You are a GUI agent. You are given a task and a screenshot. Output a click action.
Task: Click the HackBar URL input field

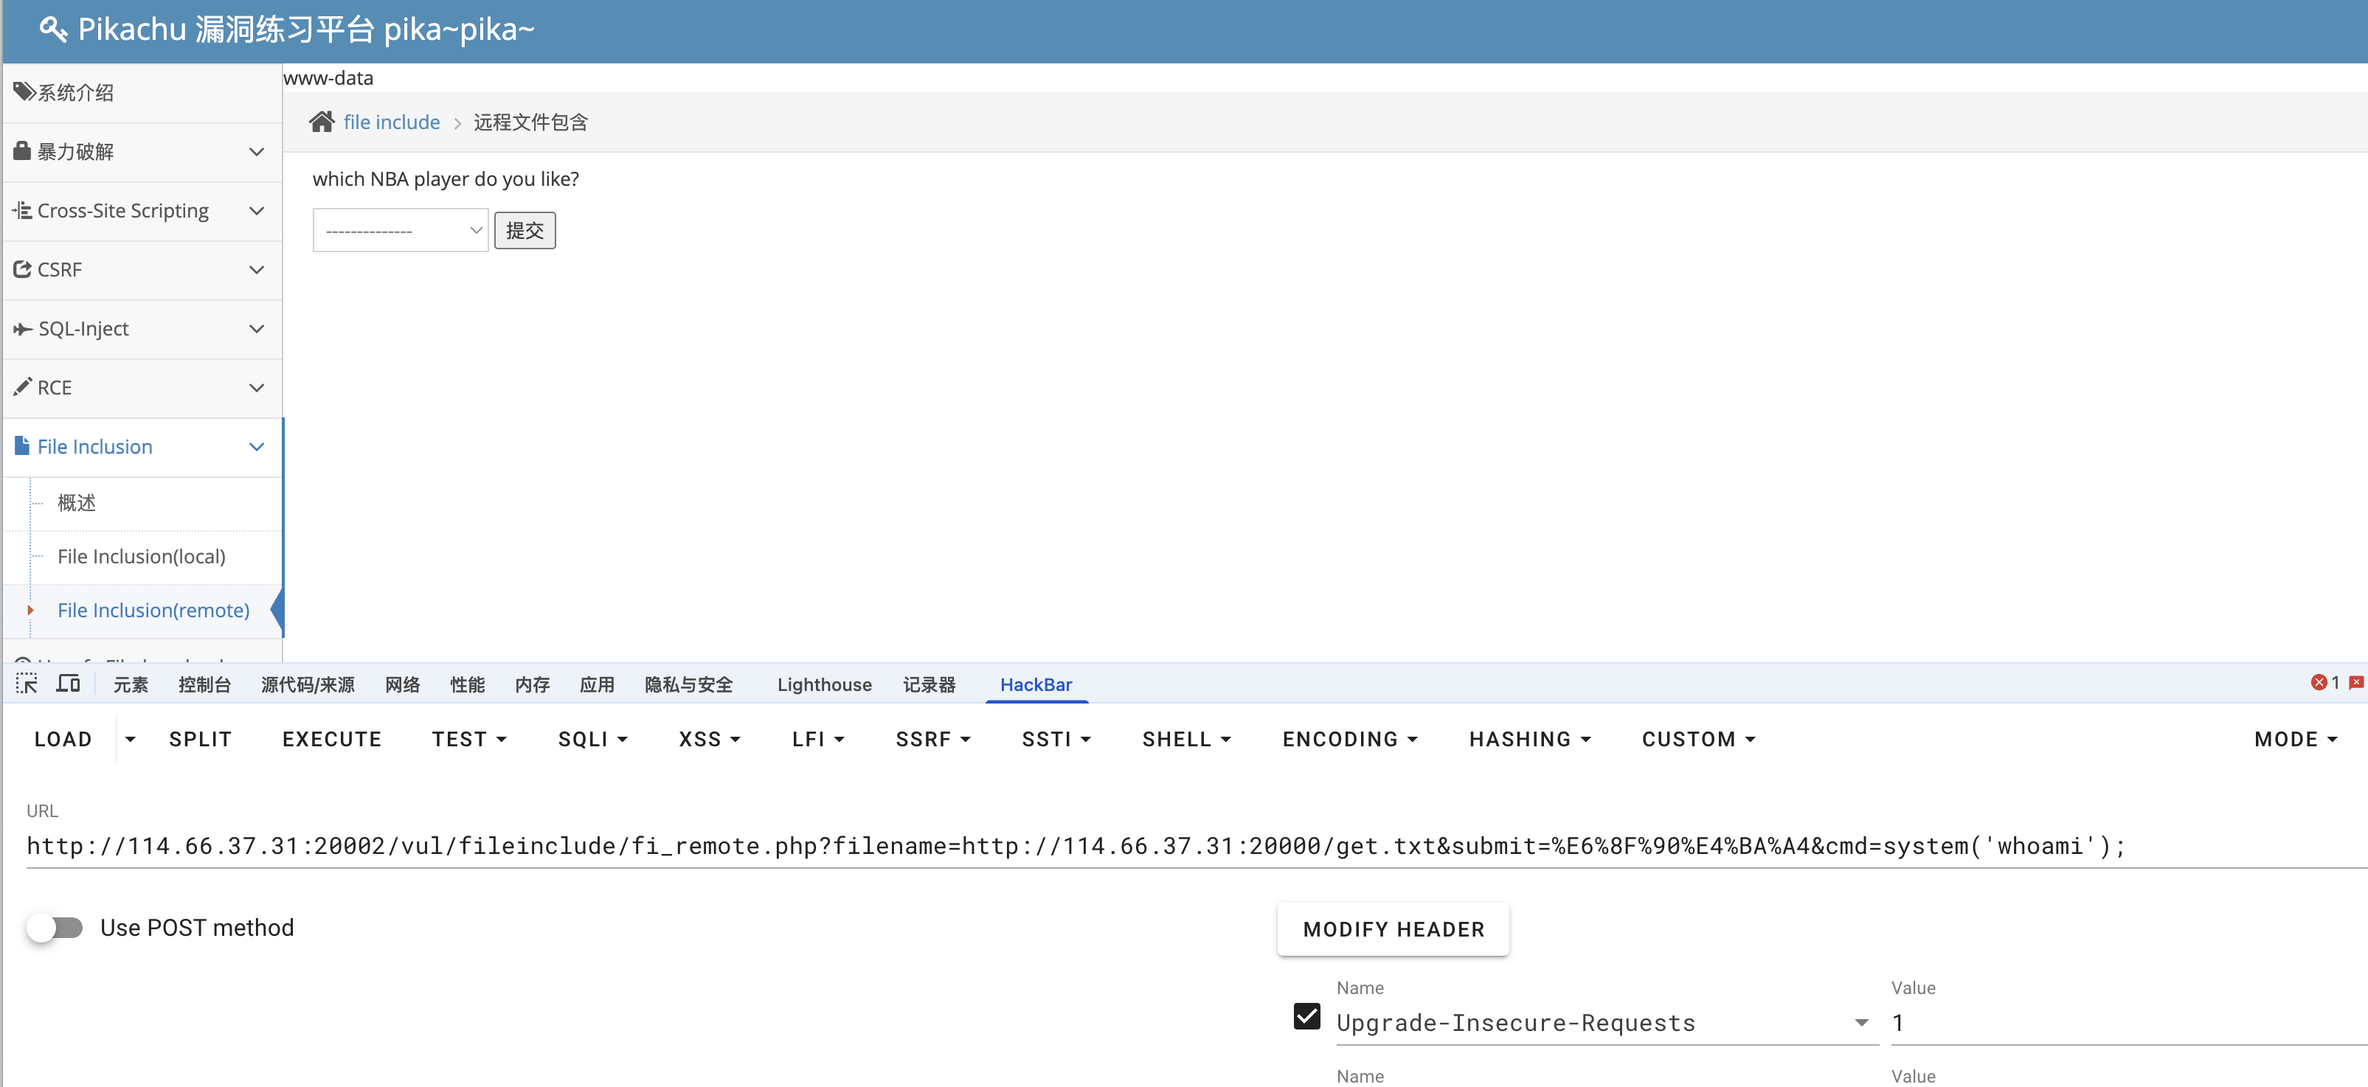[x=1076, y=845]
